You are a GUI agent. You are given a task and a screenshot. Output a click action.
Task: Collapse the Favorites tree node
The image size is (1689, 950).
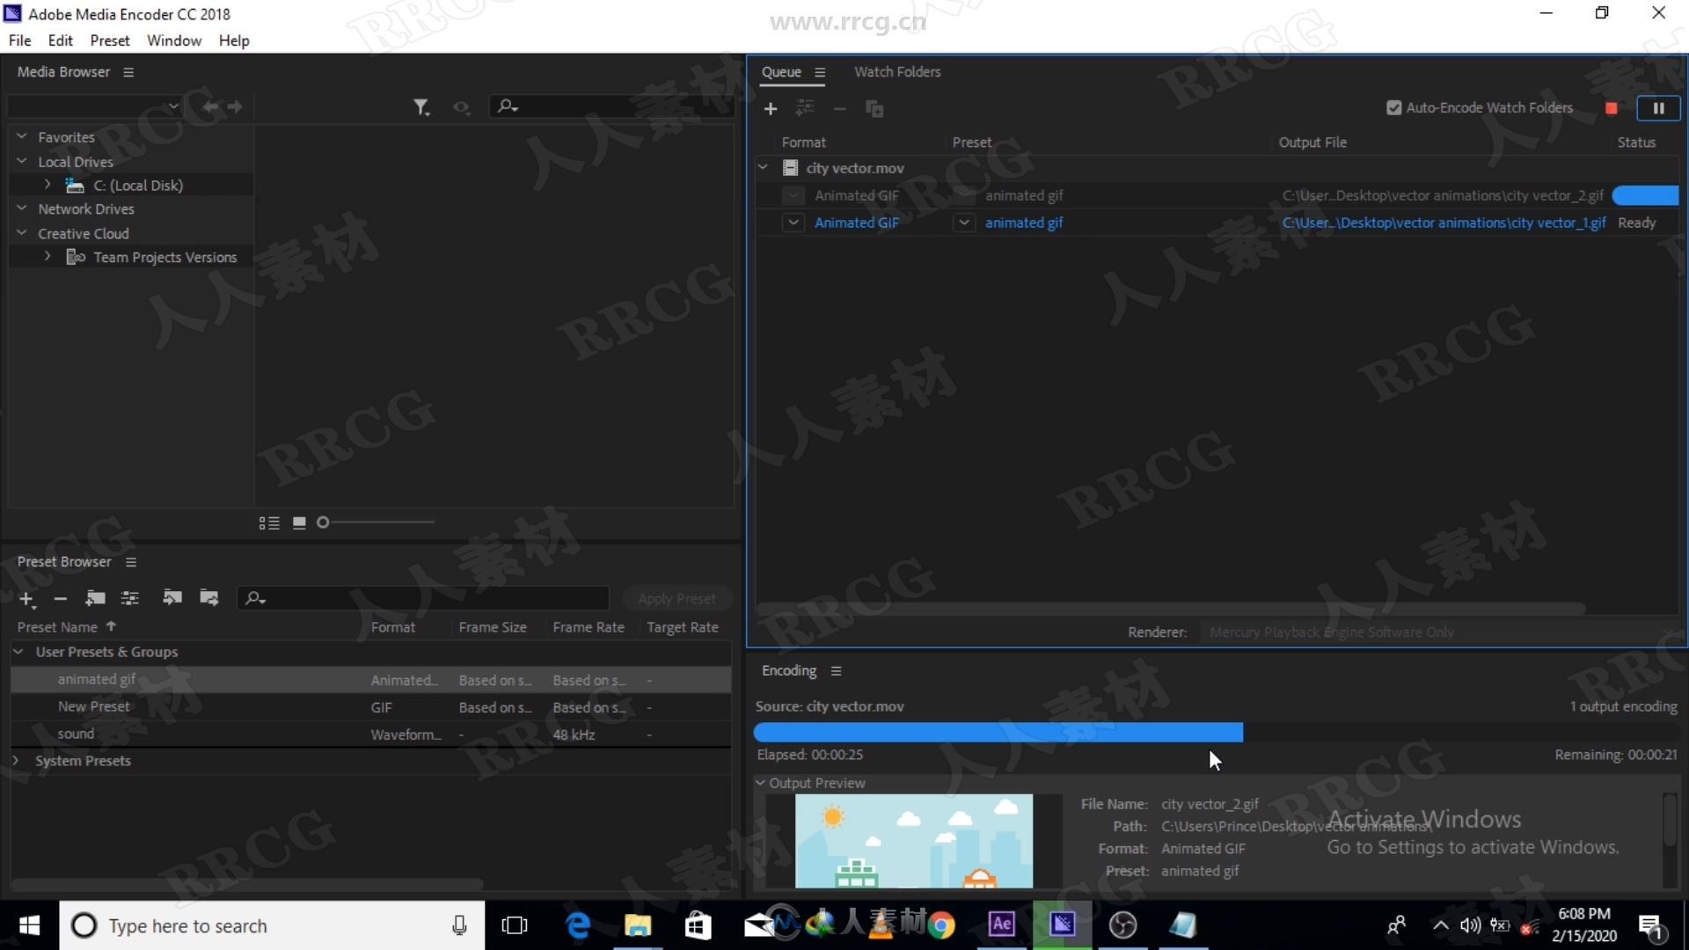coord(22,137)
